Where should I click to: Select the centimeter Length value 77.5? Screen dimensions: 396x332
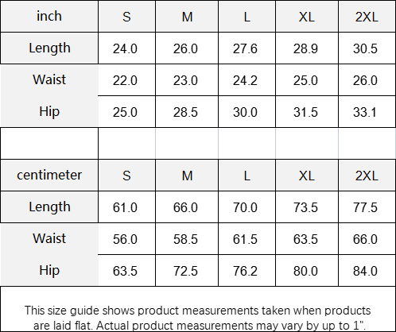pyautogui.click(x=367, y=207)
